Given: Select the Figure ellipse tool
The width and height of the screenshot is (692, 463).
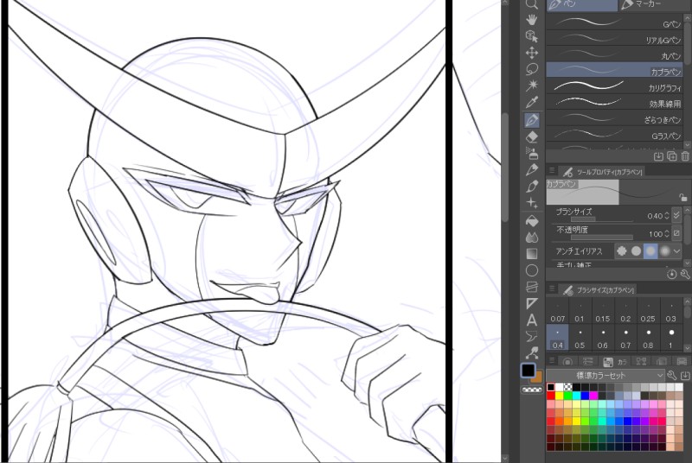Looking at the screenshot, I should point(532,270).
